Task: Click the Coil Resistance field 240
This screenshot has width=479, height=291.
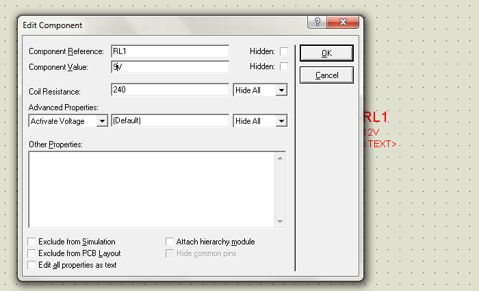Action: pyautogui.click(x=170, y=90)
